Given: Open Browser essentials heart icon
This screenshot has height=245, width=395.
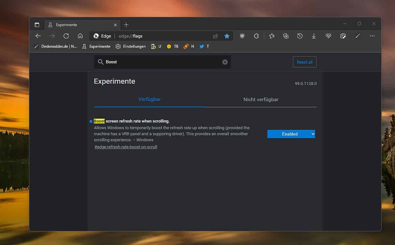Looking at the screenshot, I should tap(328, 36).
